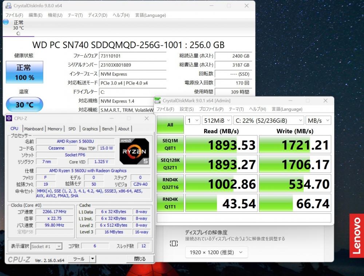Click the CrystalDiskInfo title bar app icon
Screen dimensions: 364x276
tap(9, 5)
